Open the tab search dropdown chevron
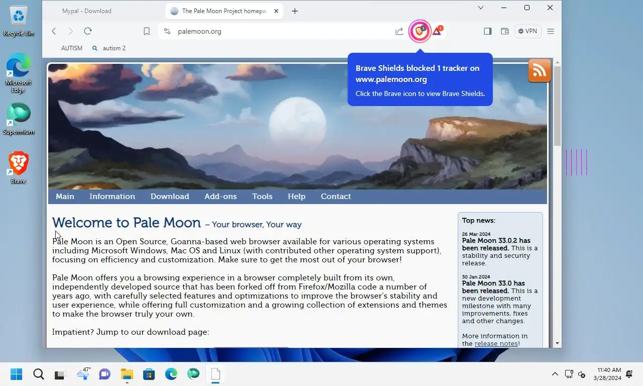This screenshot has height=386, width=643. (481, 8)
